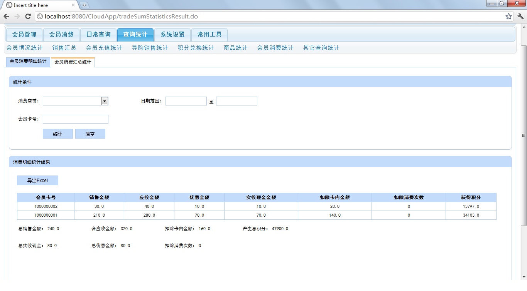527x291 pixels.
Task: Switch to 会员消费汇总统计 tab
Action: point(73,62)
